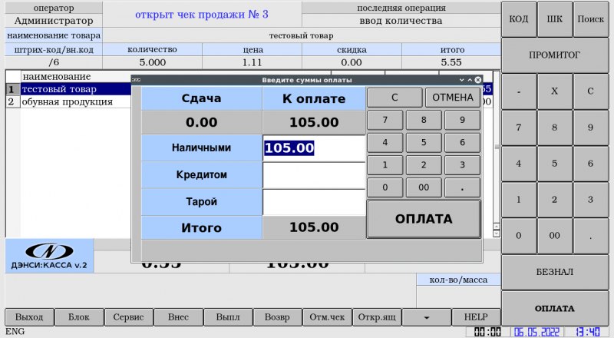614x338 pixels.
Task: Click the Отм.чек cancel receipt button
Action: click(x=327, y=317)
